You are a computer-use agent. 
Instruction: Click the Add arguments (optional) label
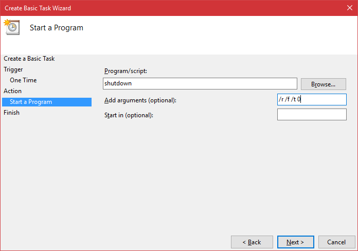click(140, 100)
